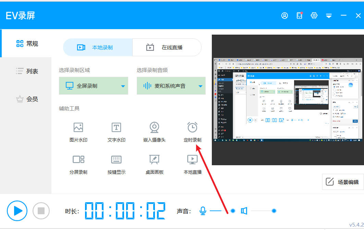Click the user account icon

click(284, 15)
